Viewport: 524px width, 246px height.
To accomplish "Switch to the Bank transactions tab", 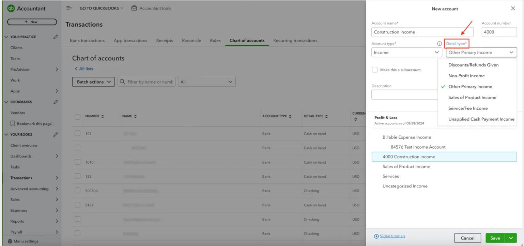I will pyautogui.click(x=87, y=41).
